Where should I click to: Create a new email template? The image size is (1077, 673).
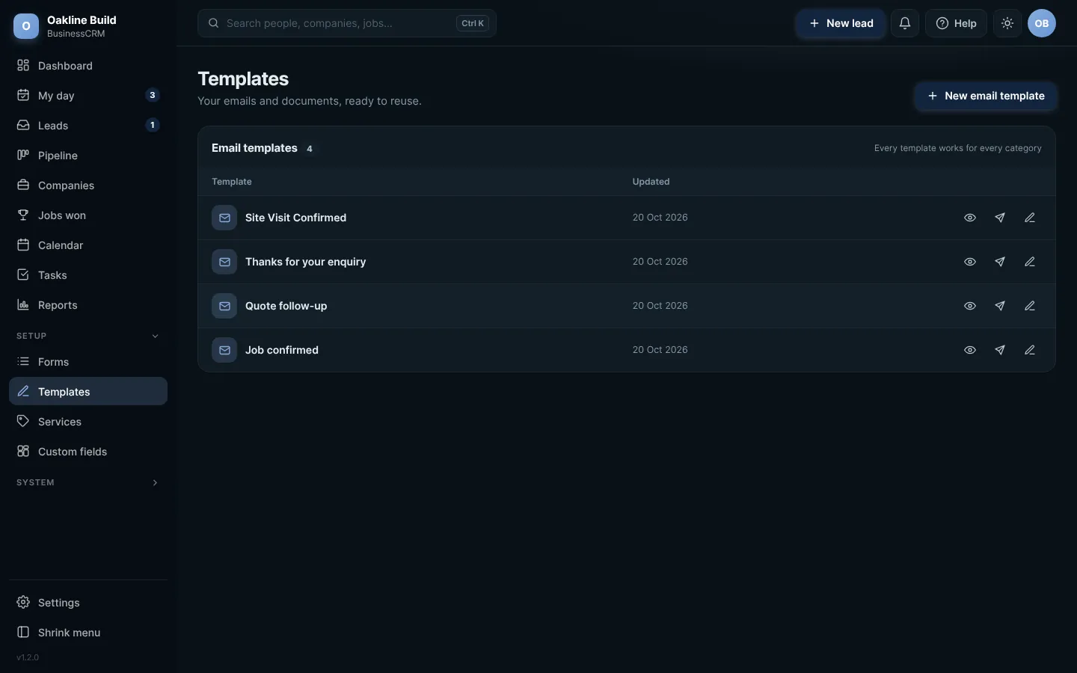(x=986, y=96)
